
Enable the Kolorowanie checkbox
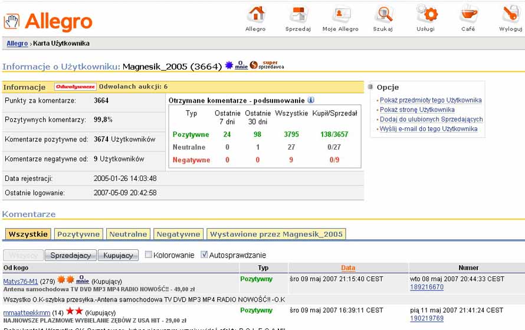[x=148, y=255]
